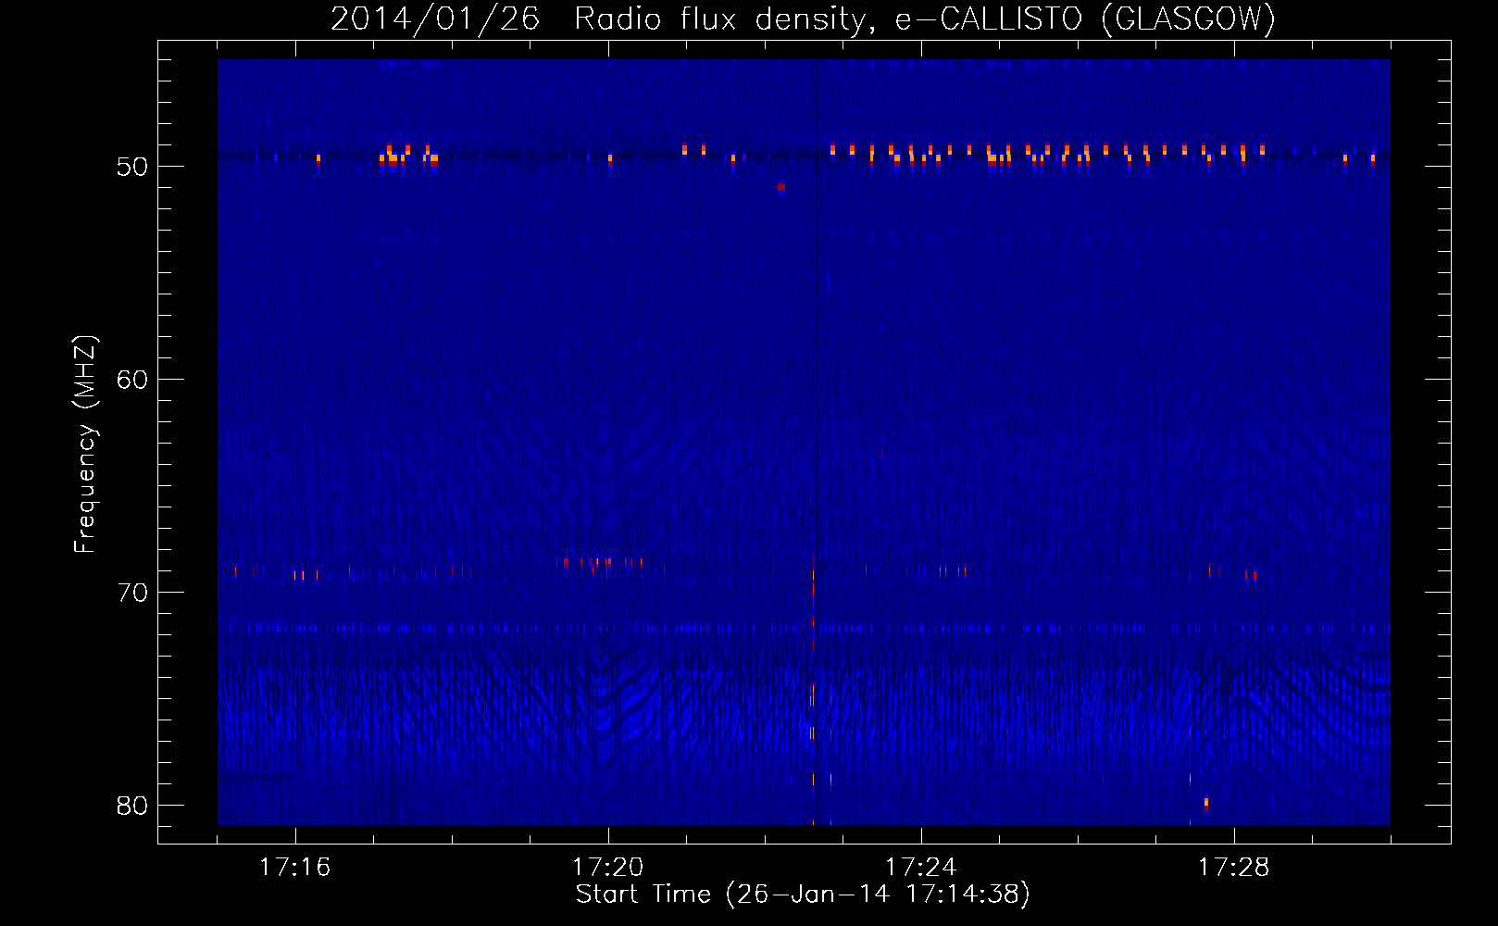Viewport: 1498px width, 926px height.
Task: Click the 60 frequency tick label
Action: tap(132, 380)
